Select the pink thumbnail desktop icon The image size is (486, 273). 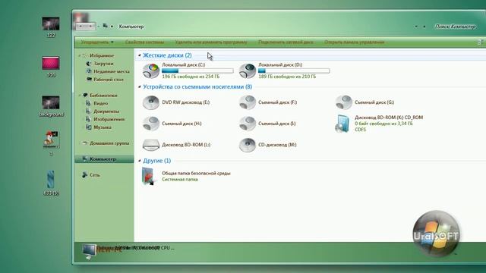pyautogui.click(x=51, y=63)
